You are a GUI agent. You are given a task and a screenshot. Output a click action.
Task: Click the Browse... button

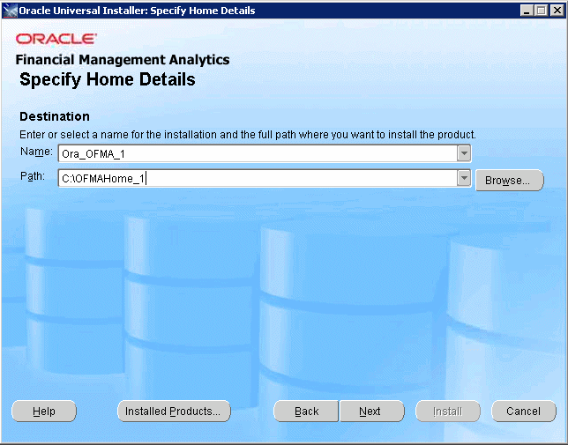coord(509,180)
